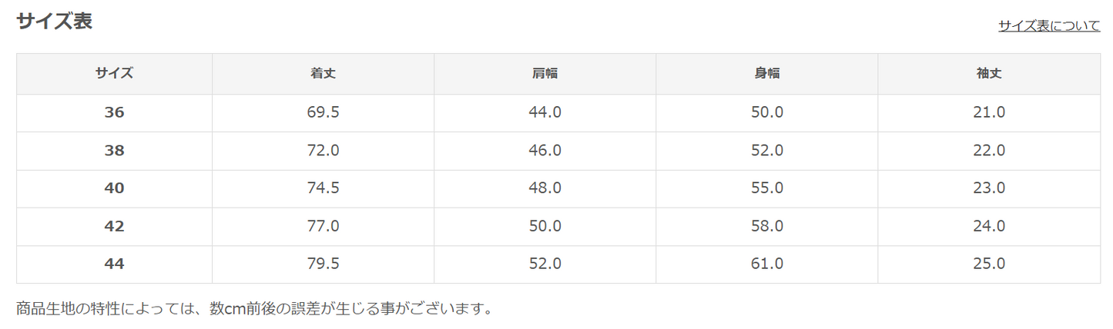The height and width of the screenshot is (329, 1113).
Task: Click body width value 55.0
Action: [766, 188]
